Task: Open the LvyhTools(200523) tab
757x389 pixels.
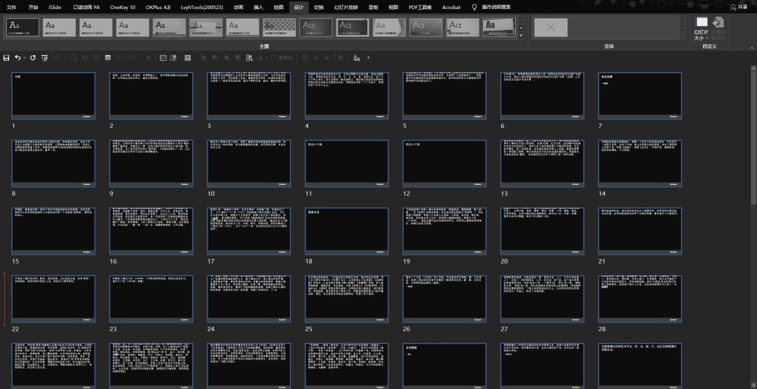Action: (202, 7)
